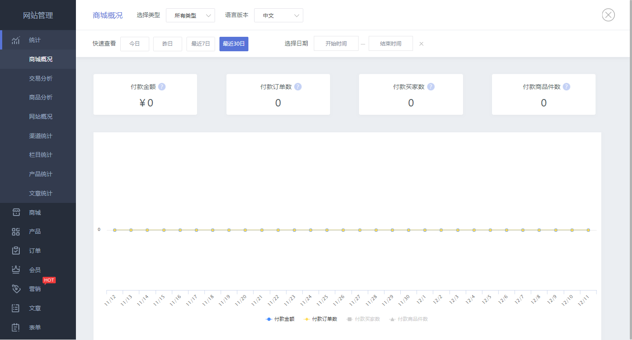Click the 12/1 axis date label
Viewport: 632px width, 340px height.
421,300
